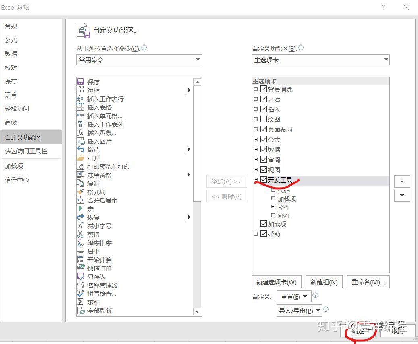The image size is (418, 344).
Task: Select the 保存 (Save) command icon
Action: click(x=80, y=82)
